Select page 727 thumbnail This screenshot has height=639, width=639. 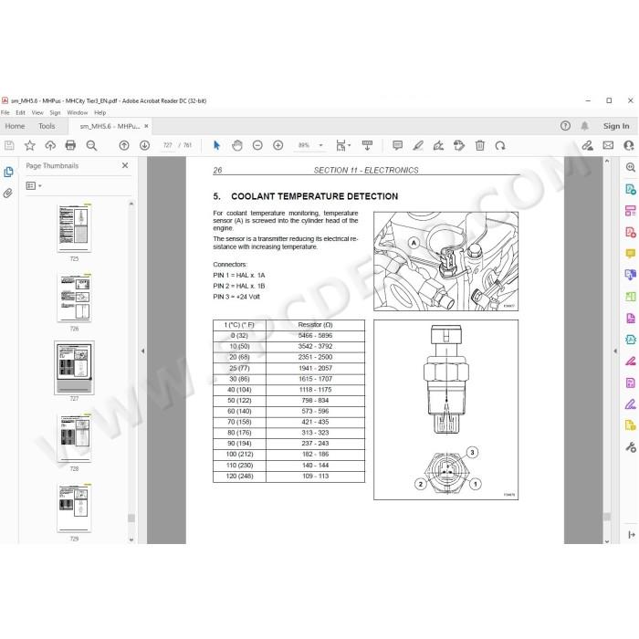click(74, 368)
